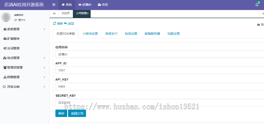Viewport: 264px width, 124px height.
Task: Expand 管理员管理 in the sidebar
Action: (25, 68)
